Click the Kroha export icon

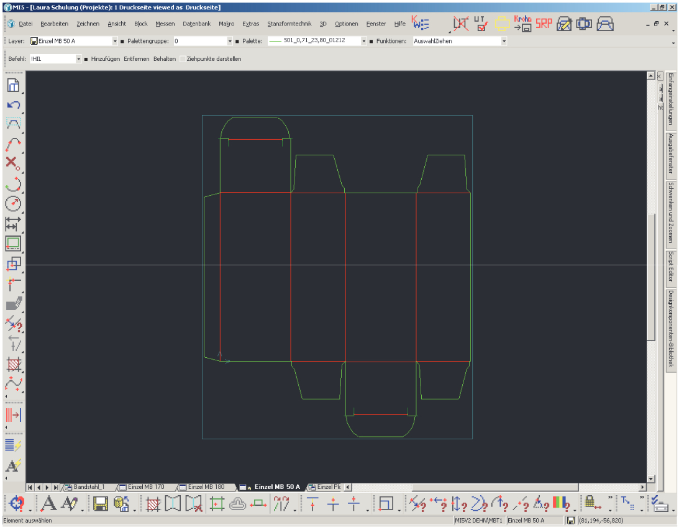click(x=522, y=24)
